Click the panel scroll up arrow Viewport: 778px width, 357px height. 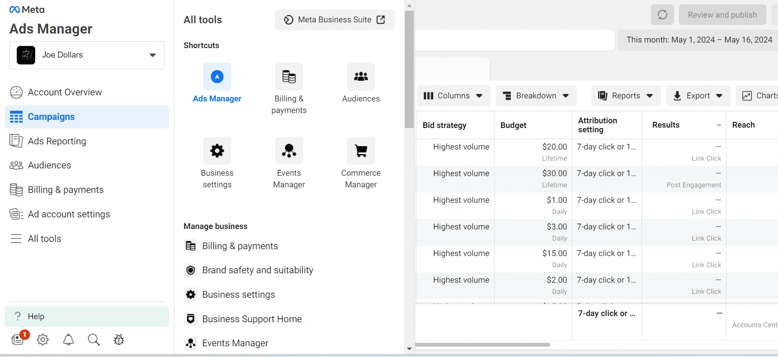[x=409, y=6]
